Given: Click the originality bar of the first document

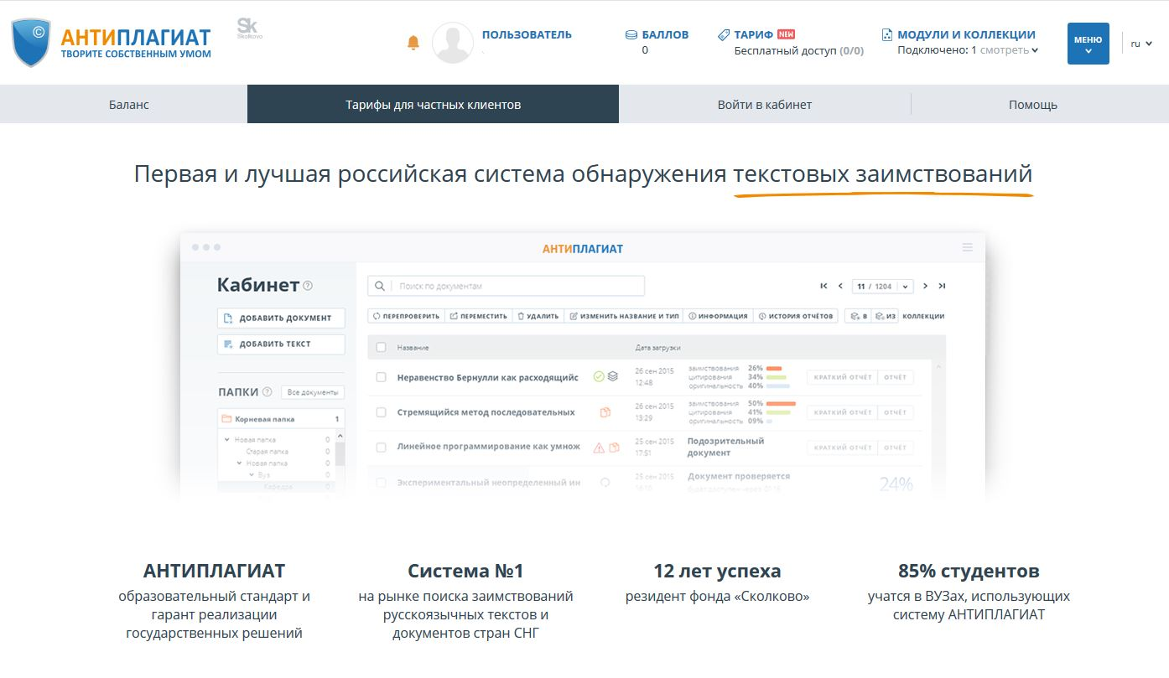Looking at the screenshot, I should coord(777,386).
